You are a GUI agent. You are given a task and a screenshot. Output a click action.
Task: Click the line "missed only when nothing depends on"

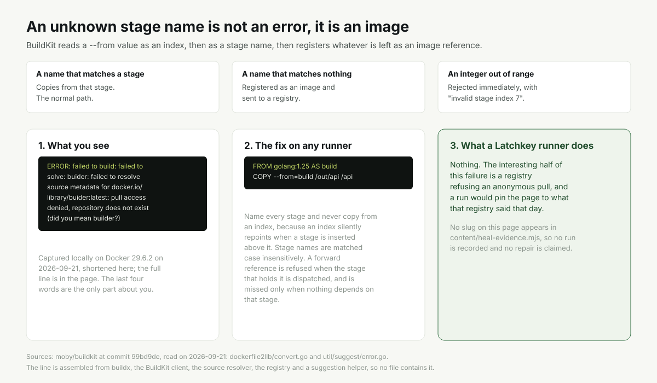[309, 289]
